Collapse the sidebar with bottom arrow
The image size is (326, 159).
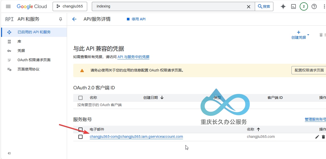click(9, 153)
